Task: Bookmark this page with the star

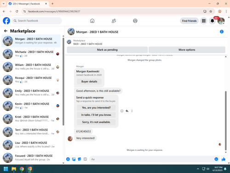Action: click(211, 12)
